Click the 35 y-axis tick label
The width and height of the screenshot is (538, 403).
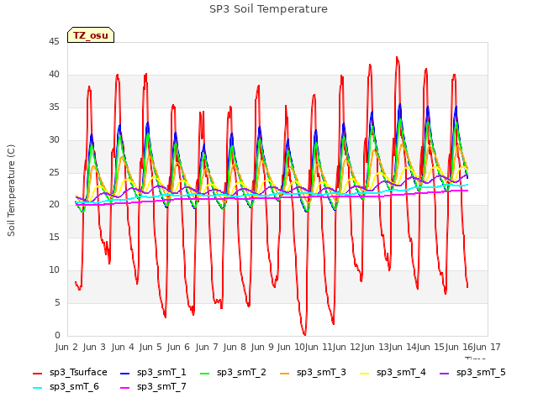54,107
